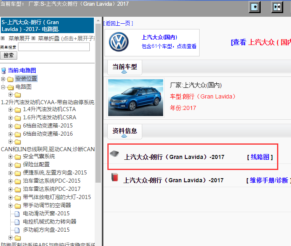Click document icon of 电控机械式助力转向器

[x=17, y=222]
